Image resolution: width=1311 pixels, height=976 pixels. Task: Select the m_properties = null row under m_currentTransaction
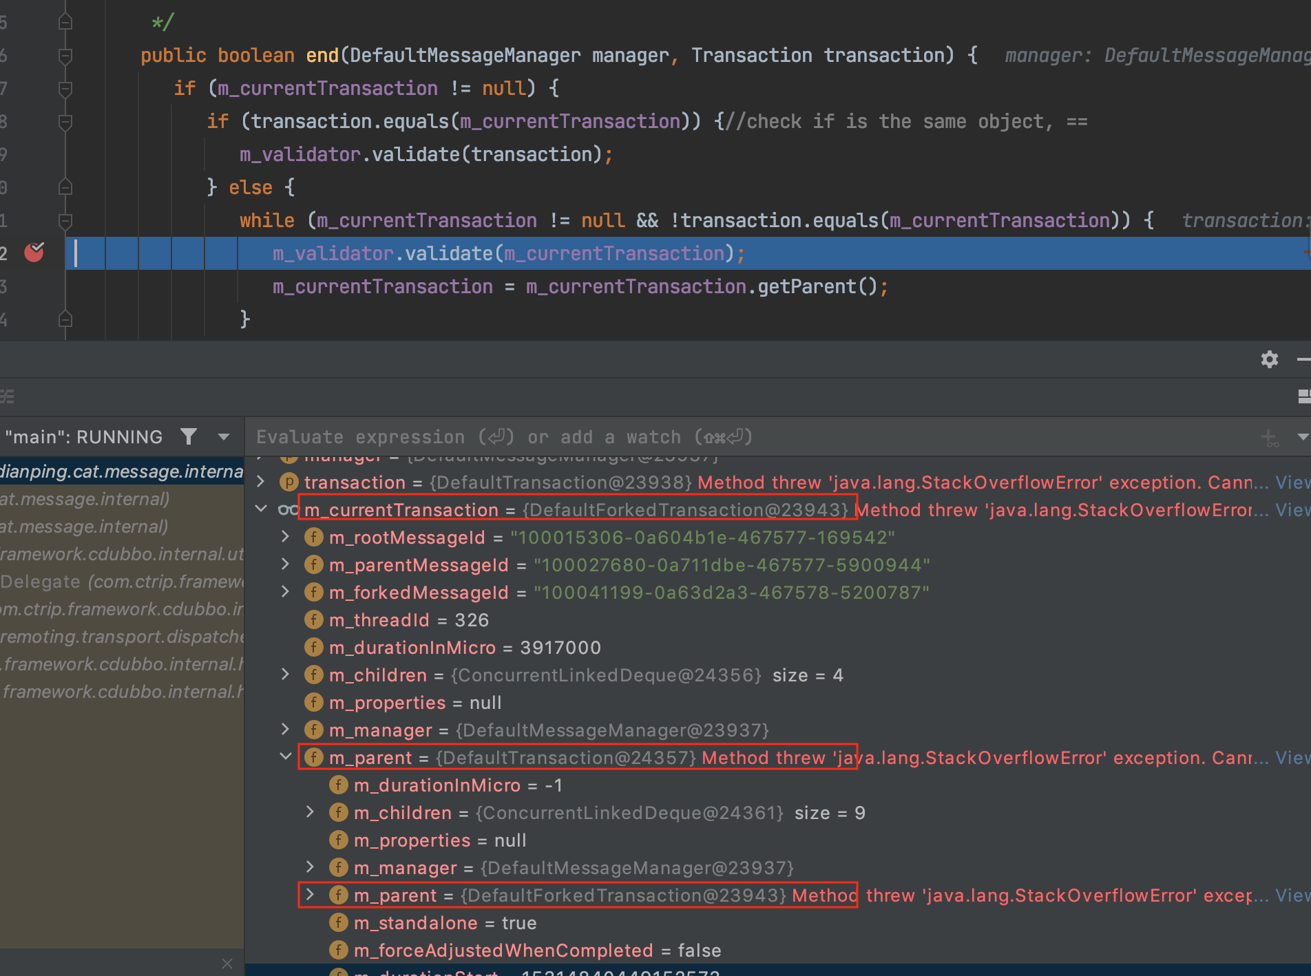coord(778,702)
